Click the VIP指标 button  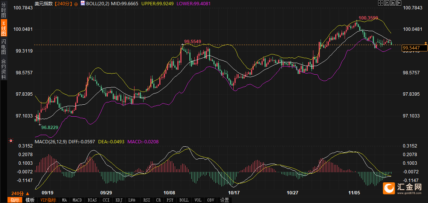(x=48, y=200)
